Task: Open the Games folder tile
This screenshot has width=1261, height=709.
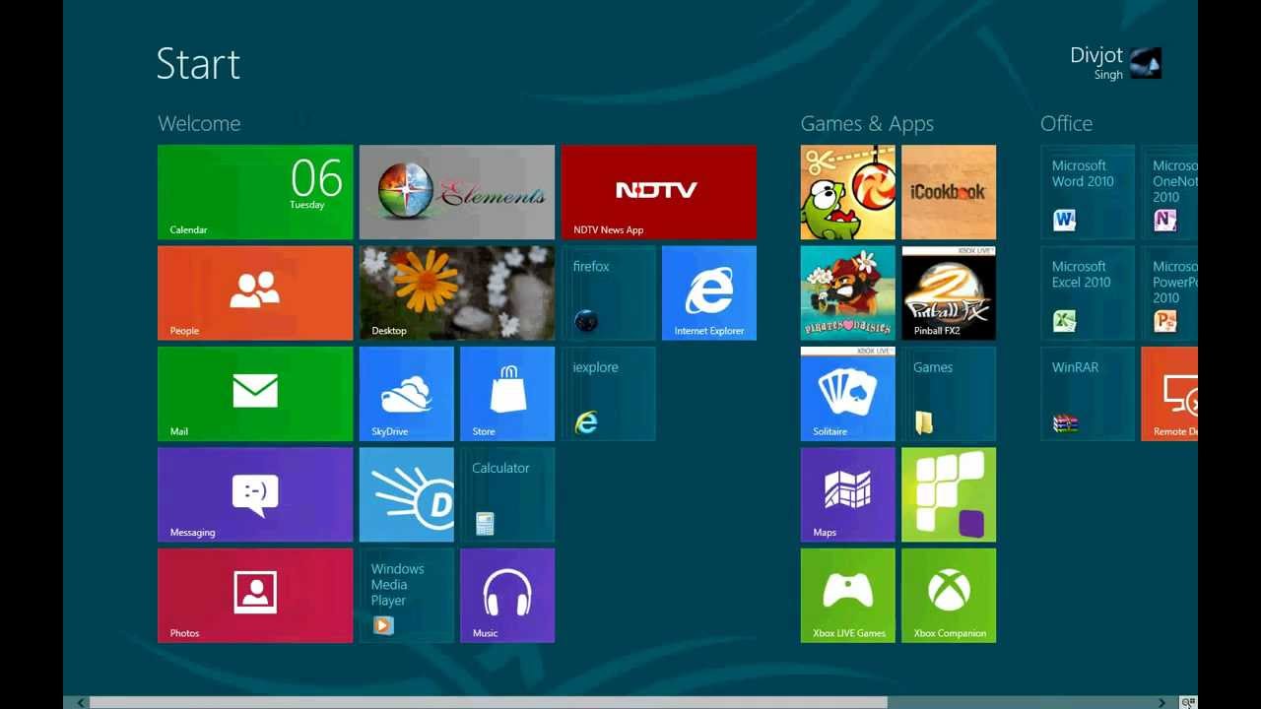Action: coord(949,394)
